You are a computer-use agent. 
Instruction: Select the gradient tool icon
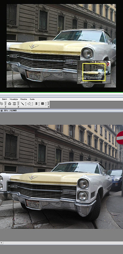pyautogui.click(x=36, y=104)
